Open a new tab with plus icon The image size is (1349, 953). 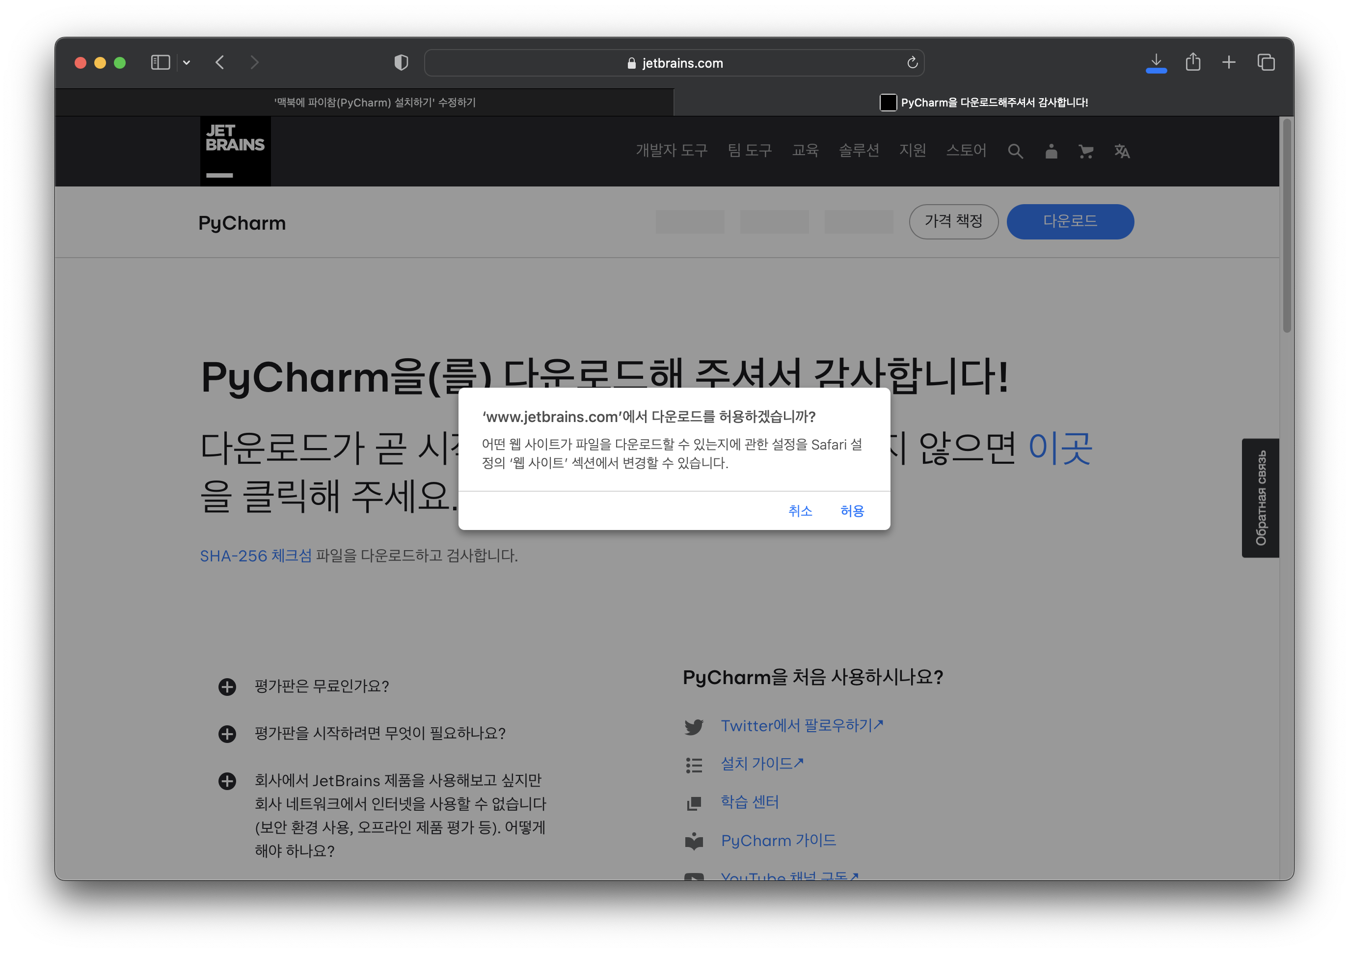[1229, 62]
